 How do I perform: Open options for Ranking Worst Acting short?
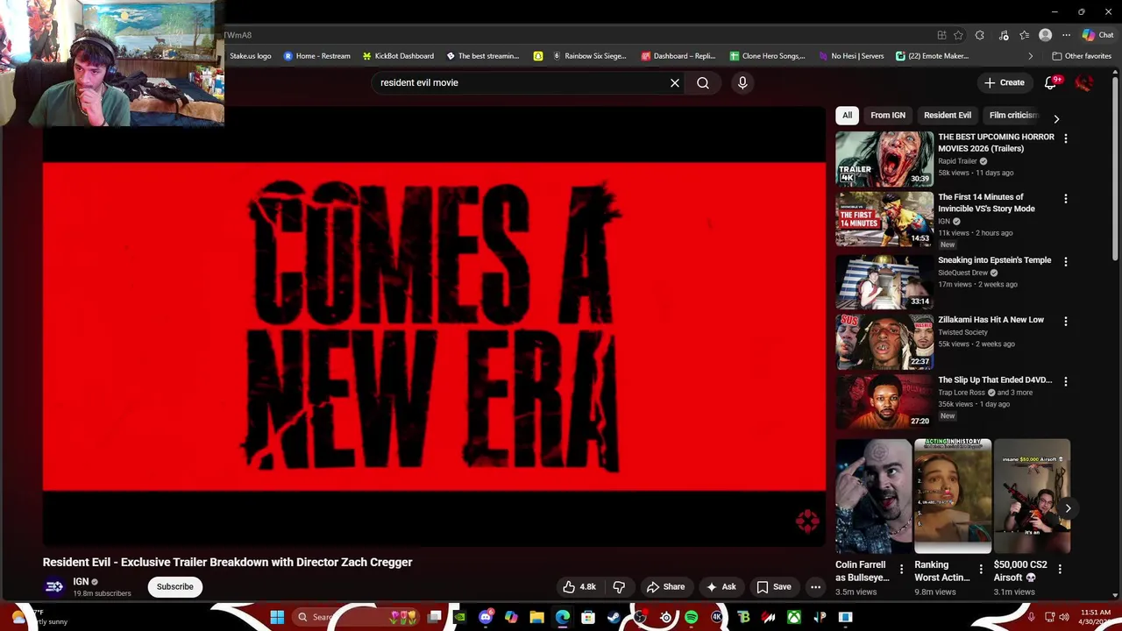click(x=981, y=570)
